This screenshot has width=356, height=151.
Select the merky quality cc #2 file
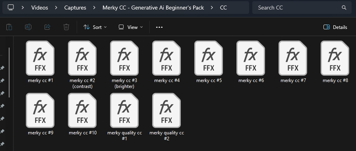click(166, 117)
